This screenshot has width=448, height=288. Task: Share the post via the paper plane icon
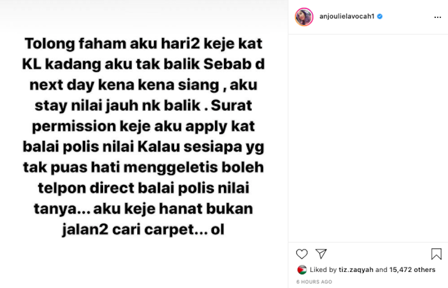click(321, 254)
